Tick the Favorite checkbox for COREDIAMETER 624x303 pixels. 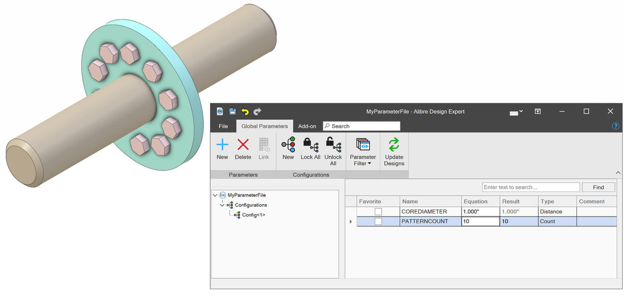(x=378, y=212)
